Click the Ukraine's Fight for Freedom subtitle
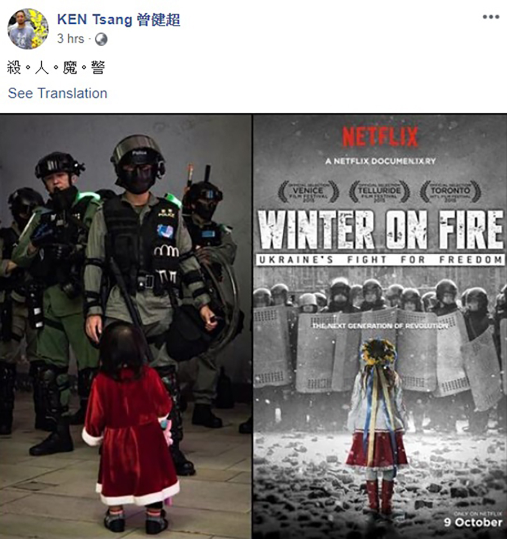 [x=381, y=260]
